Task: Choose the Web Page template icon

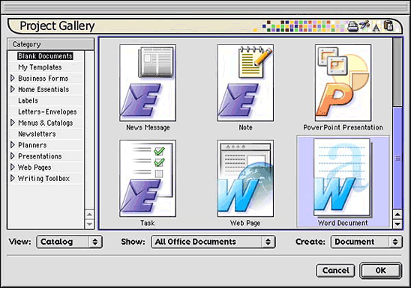Action: [x=245, y=178]
